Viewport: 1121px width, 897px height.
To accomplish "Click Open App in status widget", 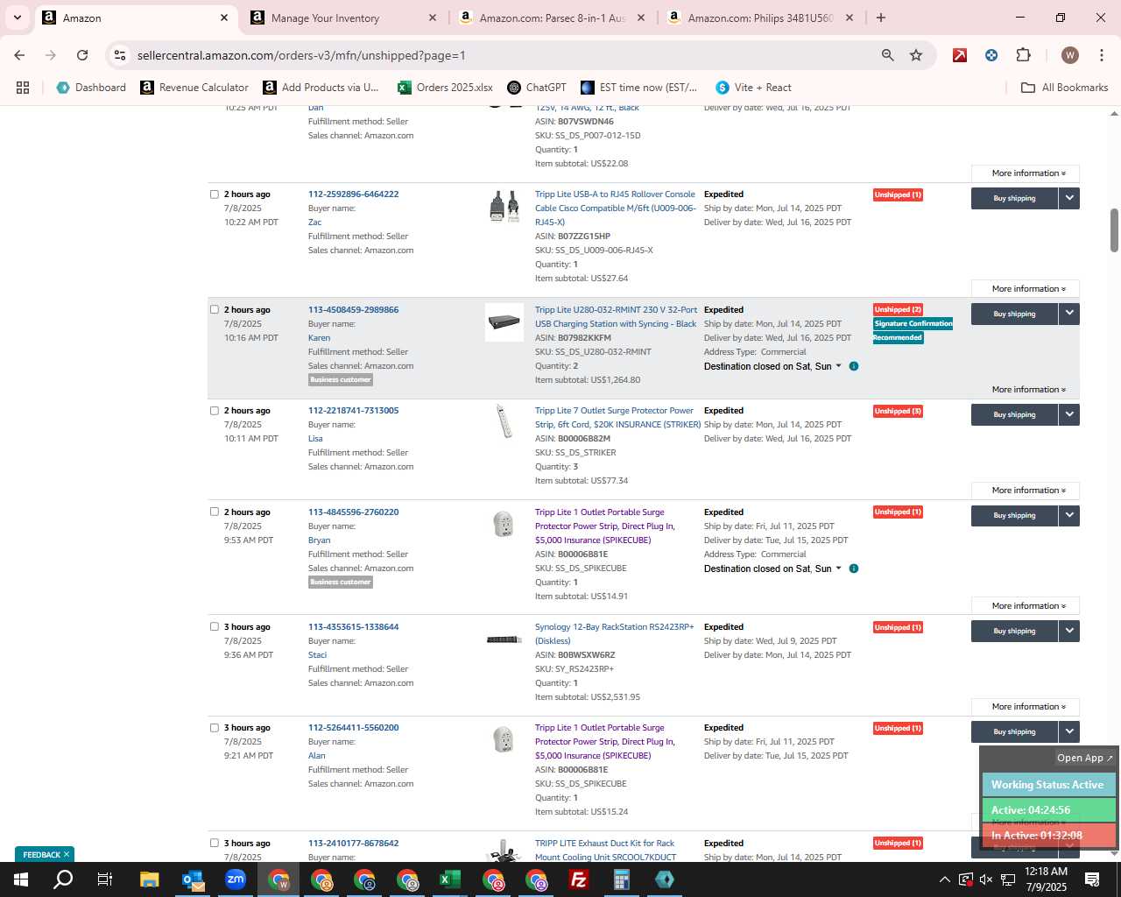I will [1084, 758].
